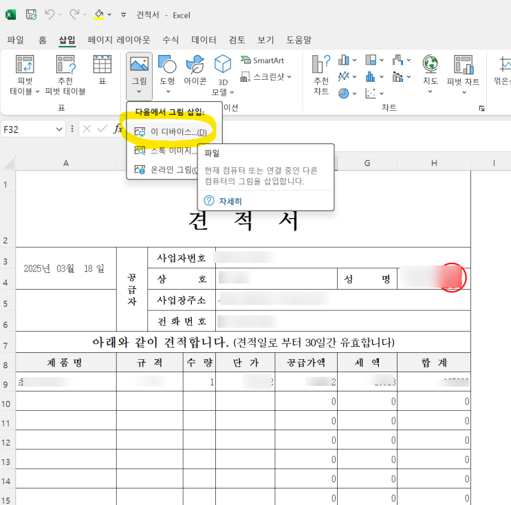Image resolution: width=511 pixels, height=505 pixels.
Task: Click the insert function fx button
Action: coord(118,129)
